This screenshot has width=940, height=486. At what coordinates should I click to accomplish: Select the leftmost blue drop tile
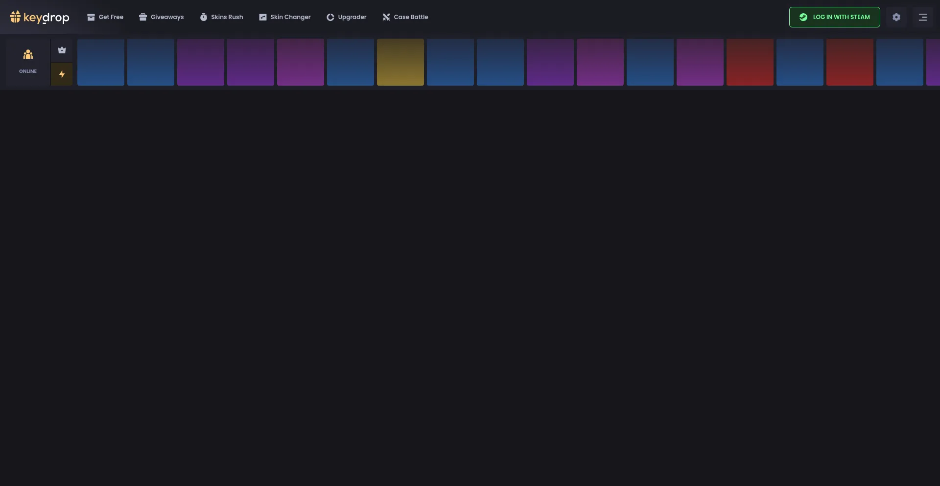(x=101, y=62)
